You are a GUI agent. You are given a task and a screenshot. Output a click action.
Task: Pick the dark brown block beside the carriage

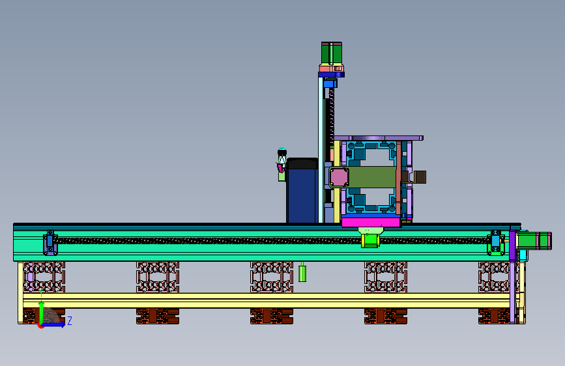coord(420,177)
